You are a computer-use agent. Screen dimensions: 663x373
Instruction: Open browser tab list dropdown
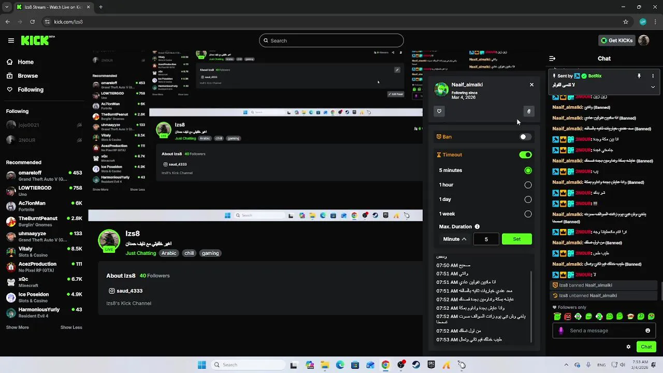click(x=6, y=7)
